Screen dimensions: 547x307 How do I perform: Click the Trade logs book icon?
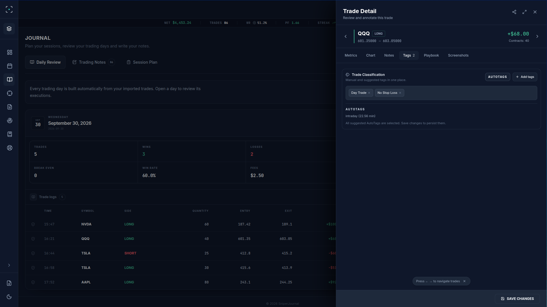click(33, 197)
